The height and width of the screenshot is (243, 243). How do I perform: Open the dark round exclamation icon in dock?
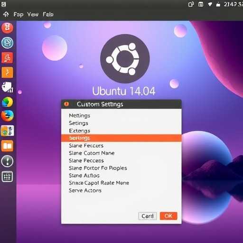(x=7, y=161)
